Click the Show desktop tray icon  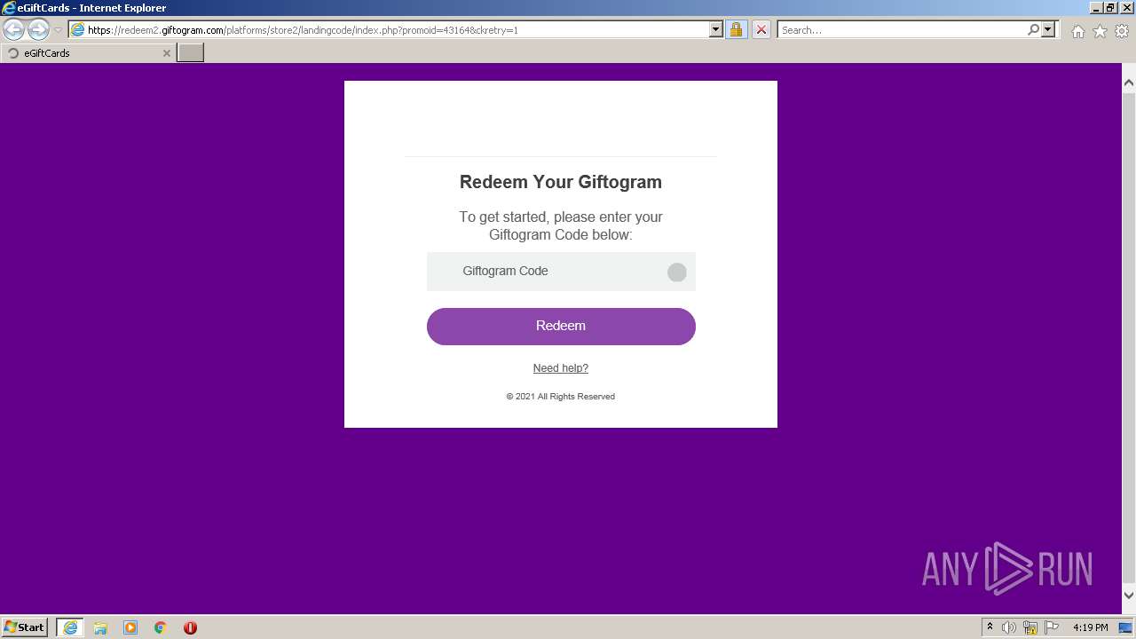coord(1125,627)
